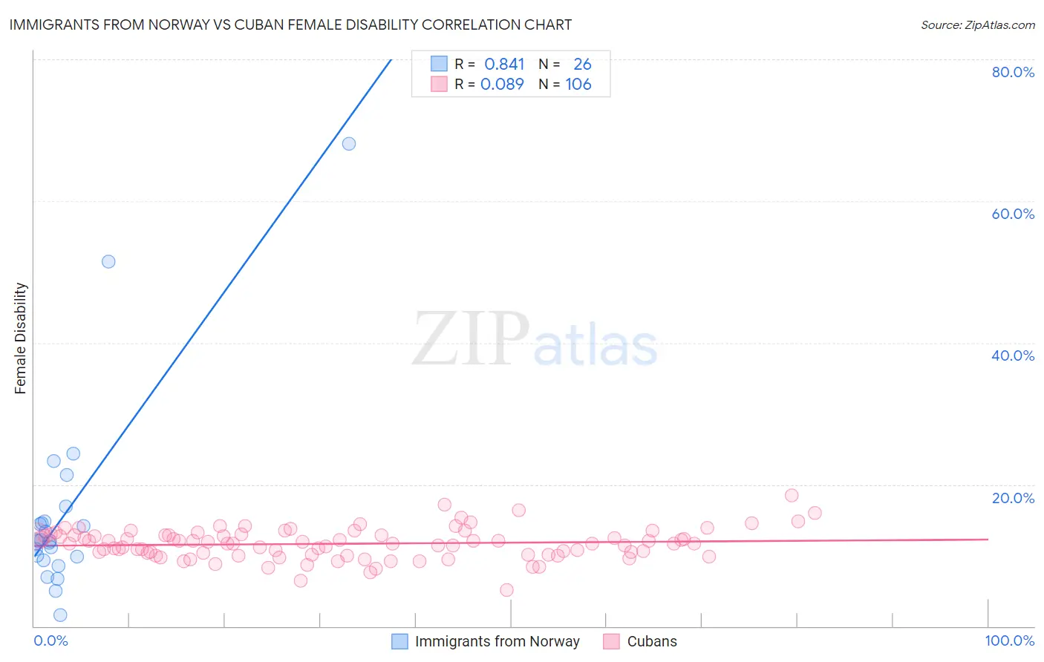Click the lowest pink point near 5%
Screen dimensions: 1044x662
[x=506, y=590]
